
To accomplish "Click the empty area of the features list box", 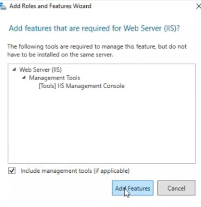I will pyautogui.click(x=102, y=126).
